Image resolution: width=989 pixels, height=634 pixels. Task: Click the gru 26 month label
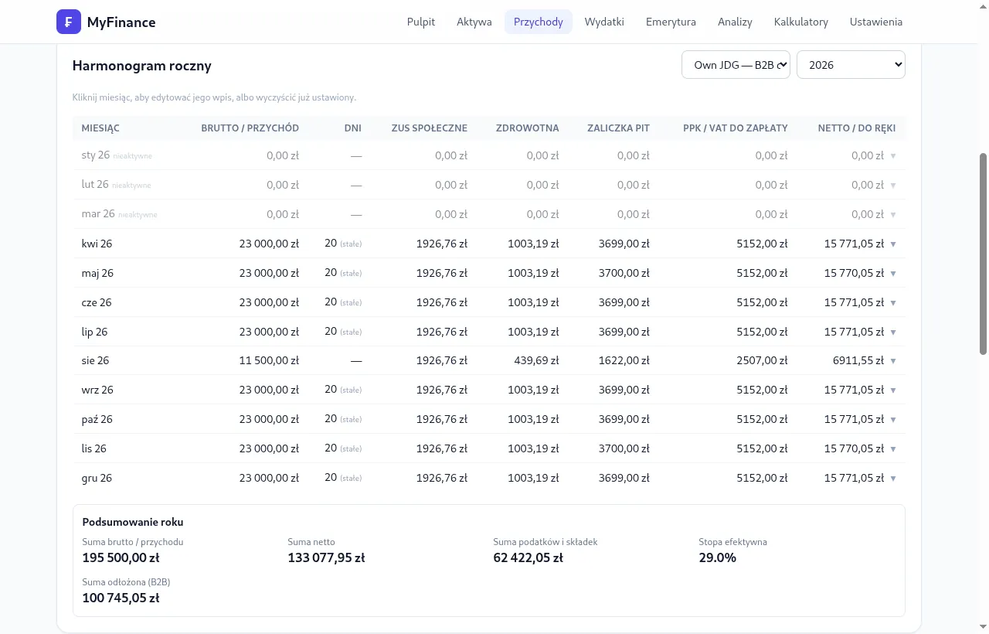click(97, 478)
